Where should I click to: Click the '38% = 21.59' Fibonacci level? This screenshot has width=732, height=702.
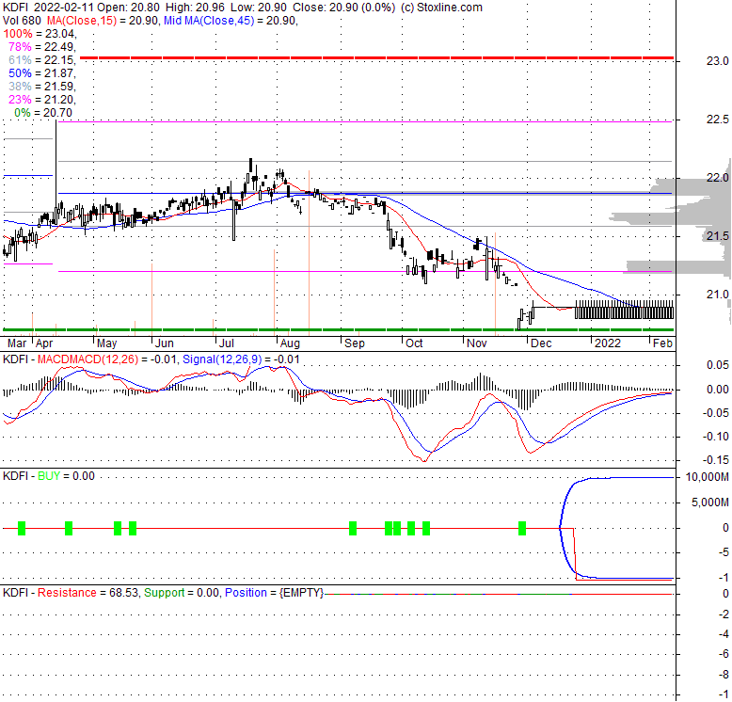point(42,87)
